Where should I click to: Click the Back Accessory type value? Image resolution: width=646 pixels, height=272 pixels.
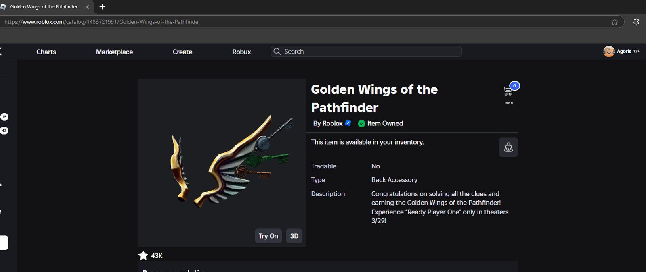(x=394, y=180)
